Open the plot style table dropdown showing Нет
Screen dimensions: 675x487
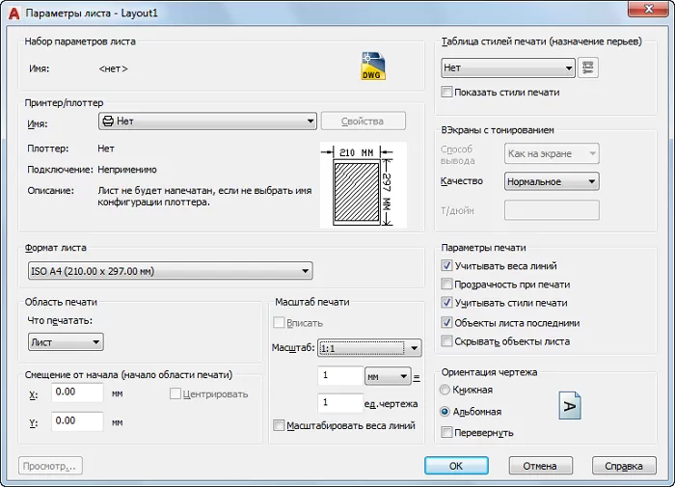pos(508,68)
